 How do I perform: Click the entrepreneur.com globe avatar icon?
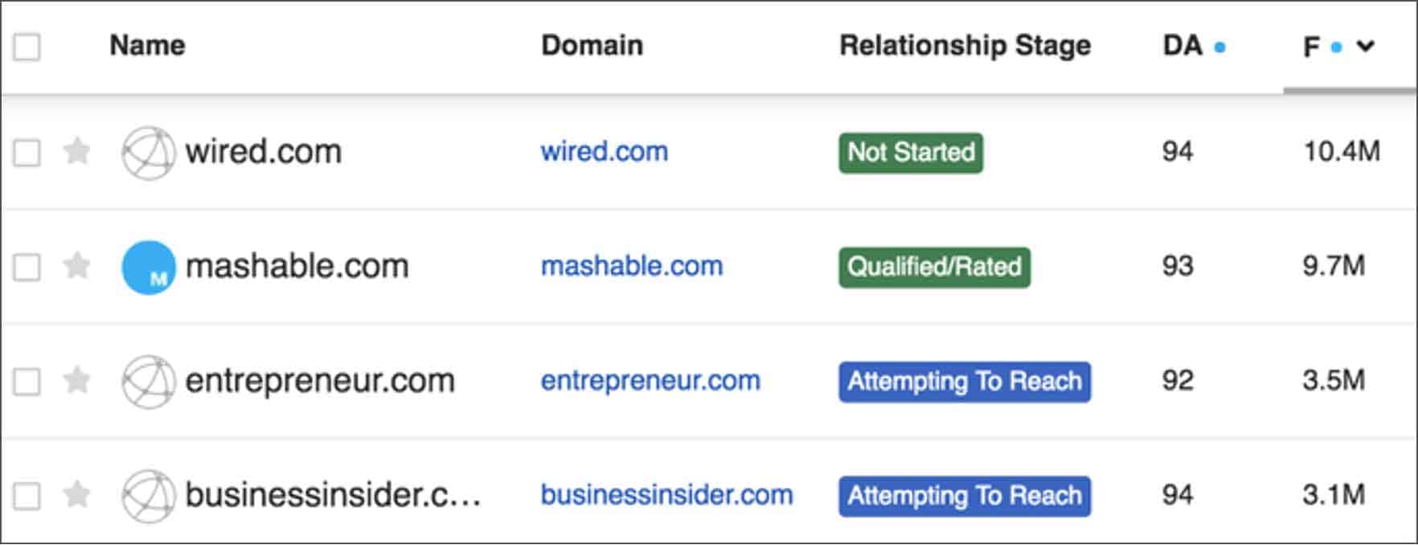pyautogui.click(x=149, y=382)
